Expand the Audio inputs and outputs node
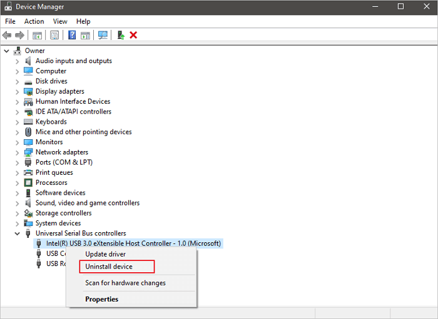 click(x=18, y=61)
